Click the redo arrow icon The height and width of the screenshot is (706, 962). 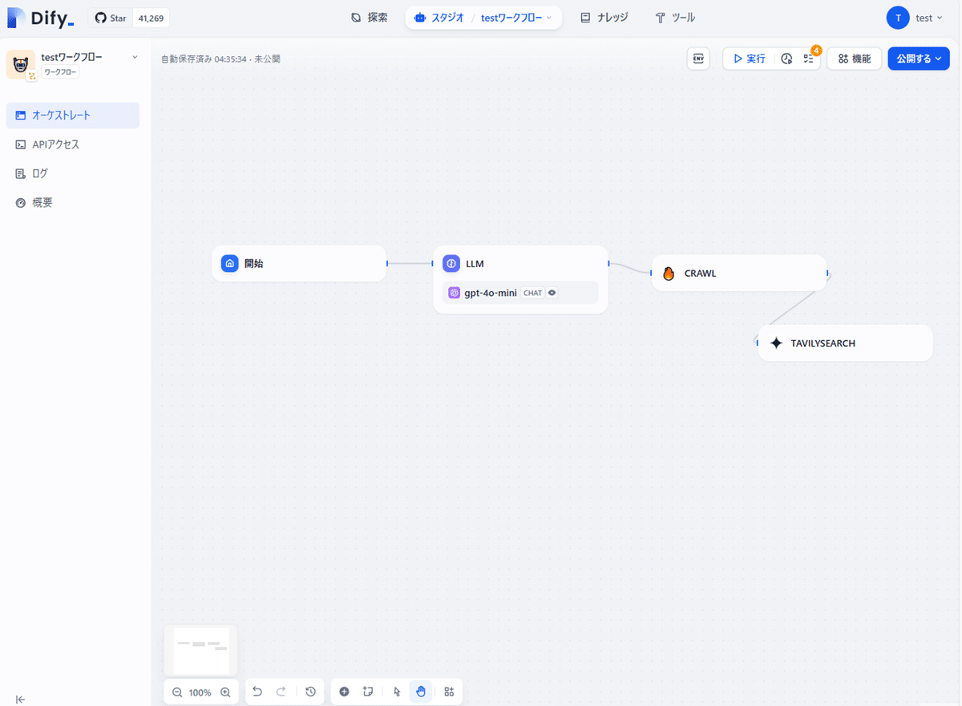(281, 692)
